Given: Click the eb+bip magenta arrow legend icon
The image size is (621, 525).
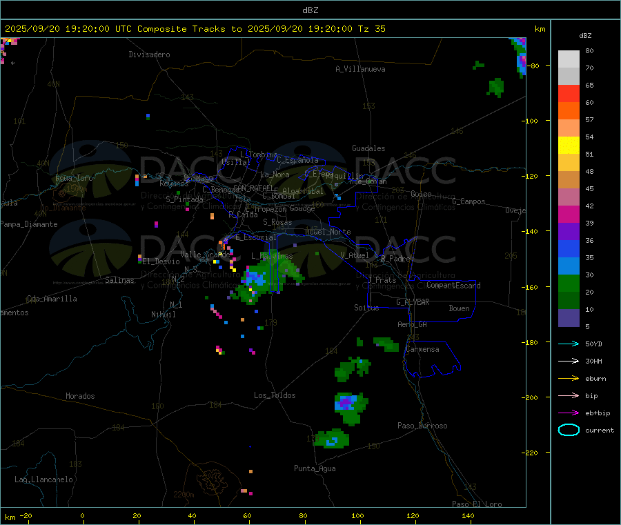Looking at the screenshot, I should click(x=569, y=413).
